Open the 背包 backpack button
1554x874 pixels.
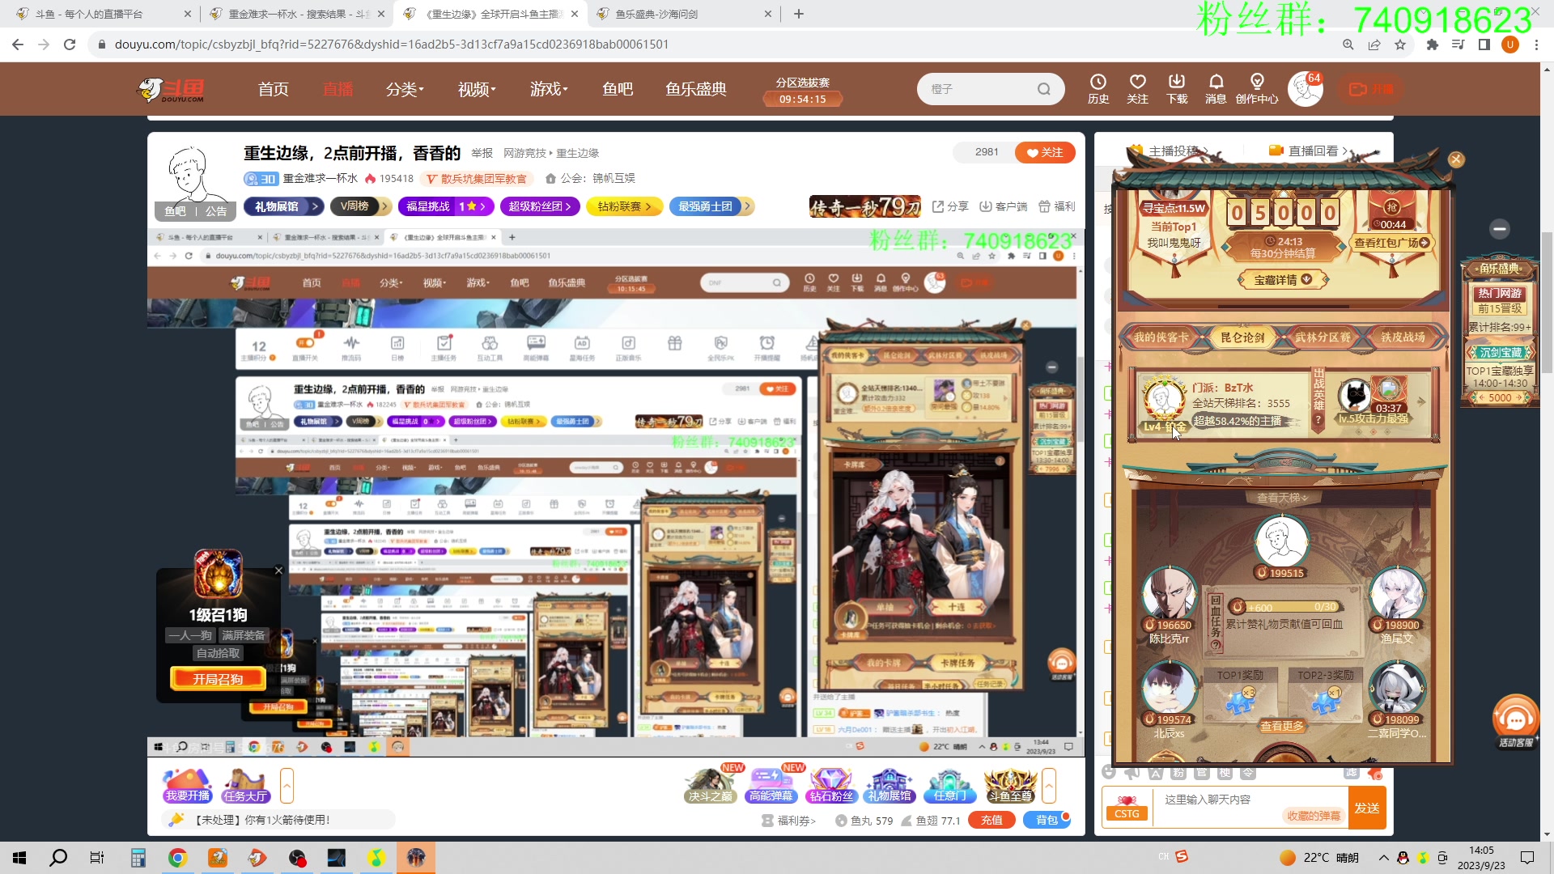[1047, 820]
